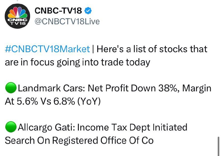
Task: Click the 'Here's a list of stocks that' text
Action: (152, 49)
